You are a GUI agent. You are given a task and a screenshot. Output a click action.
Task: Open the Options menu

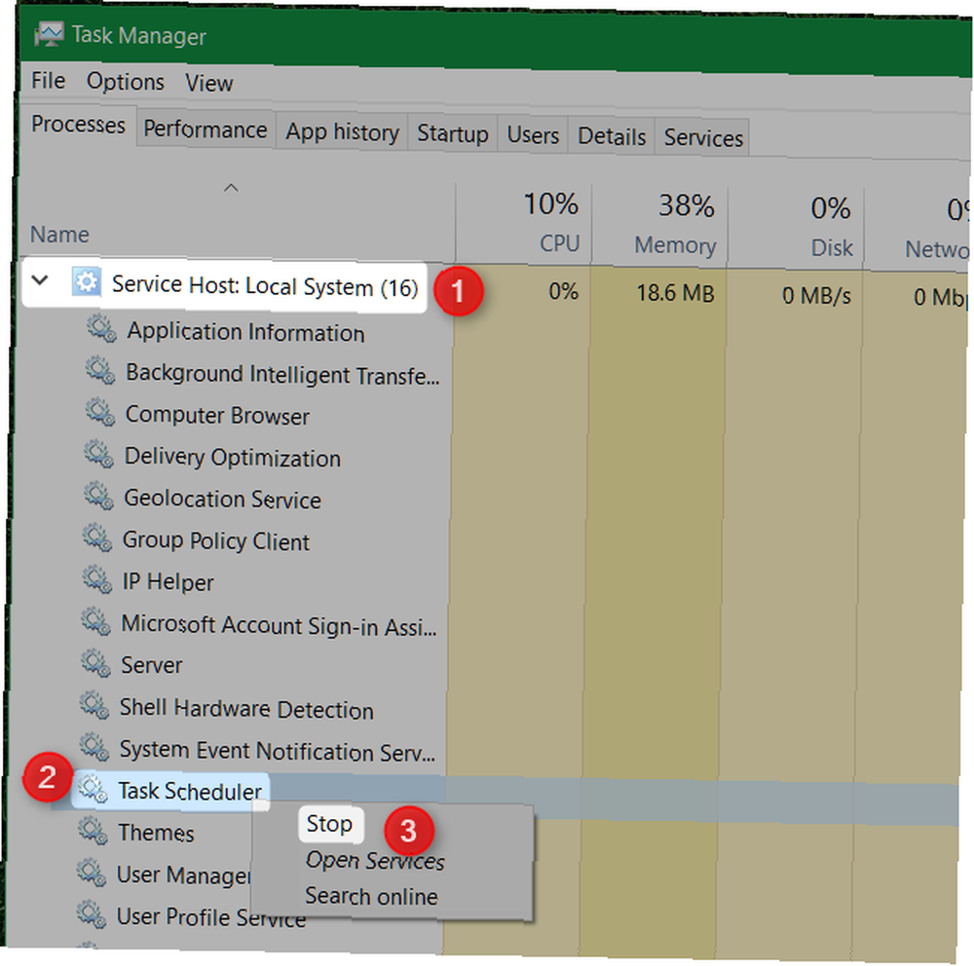coord(126,82)
